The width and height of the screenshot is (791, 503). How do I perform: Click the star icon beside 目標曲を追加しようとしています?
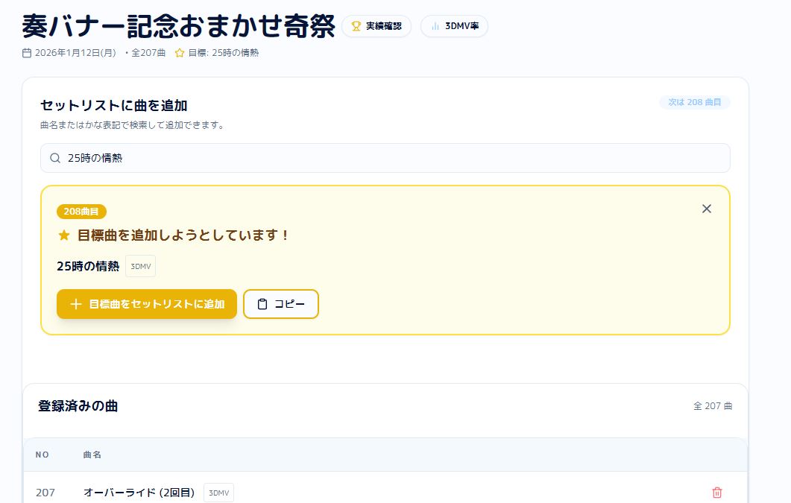coord(64,235)
